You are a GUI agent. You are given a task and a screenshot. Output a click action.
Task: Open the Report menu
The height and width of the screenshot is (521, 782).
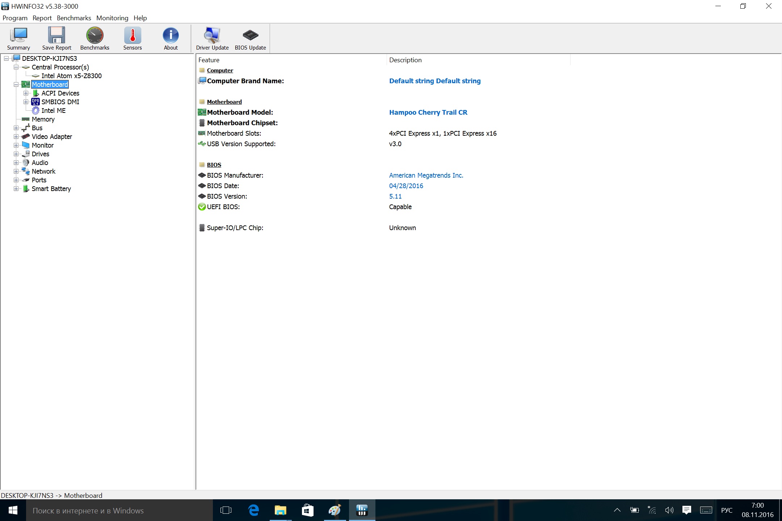tap(42, 18)
